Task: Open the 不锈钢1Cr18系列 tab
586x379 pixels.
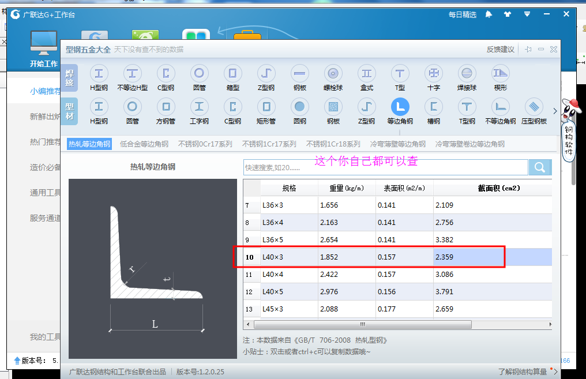Action: 333,144
